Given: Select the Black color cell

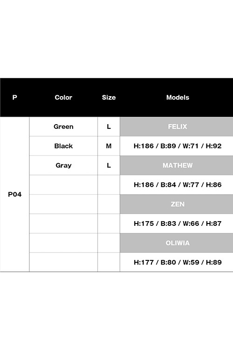Looking at the screenshot, I should pos(63,146).
